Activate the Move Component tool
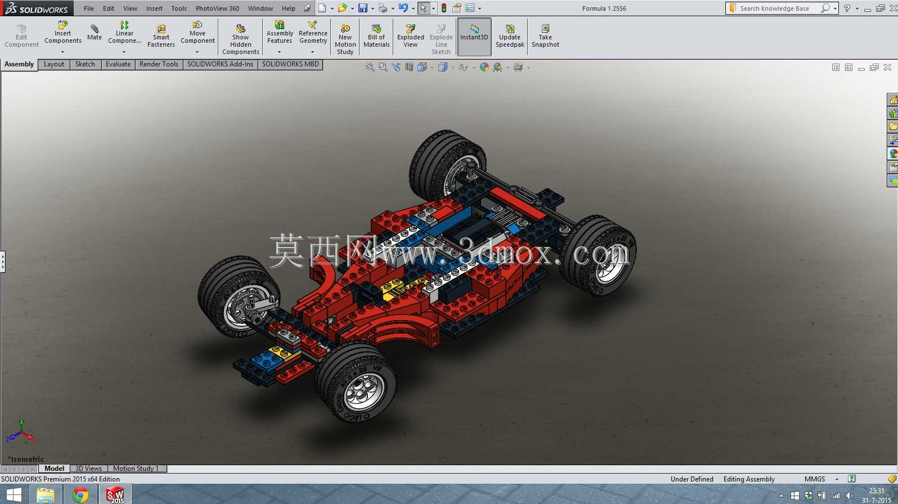This screenshot has width=898, height=504. click(x=197, y=33)
